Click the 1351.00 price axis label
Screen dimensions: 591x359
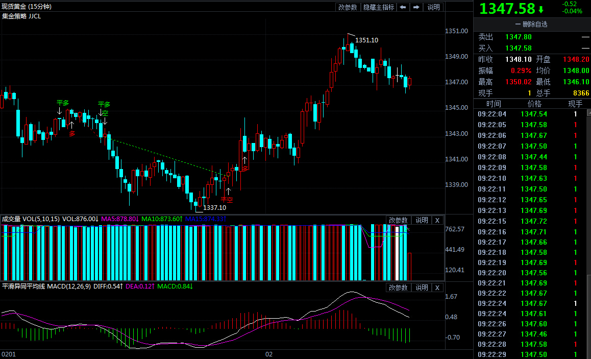tap(457, 31)
